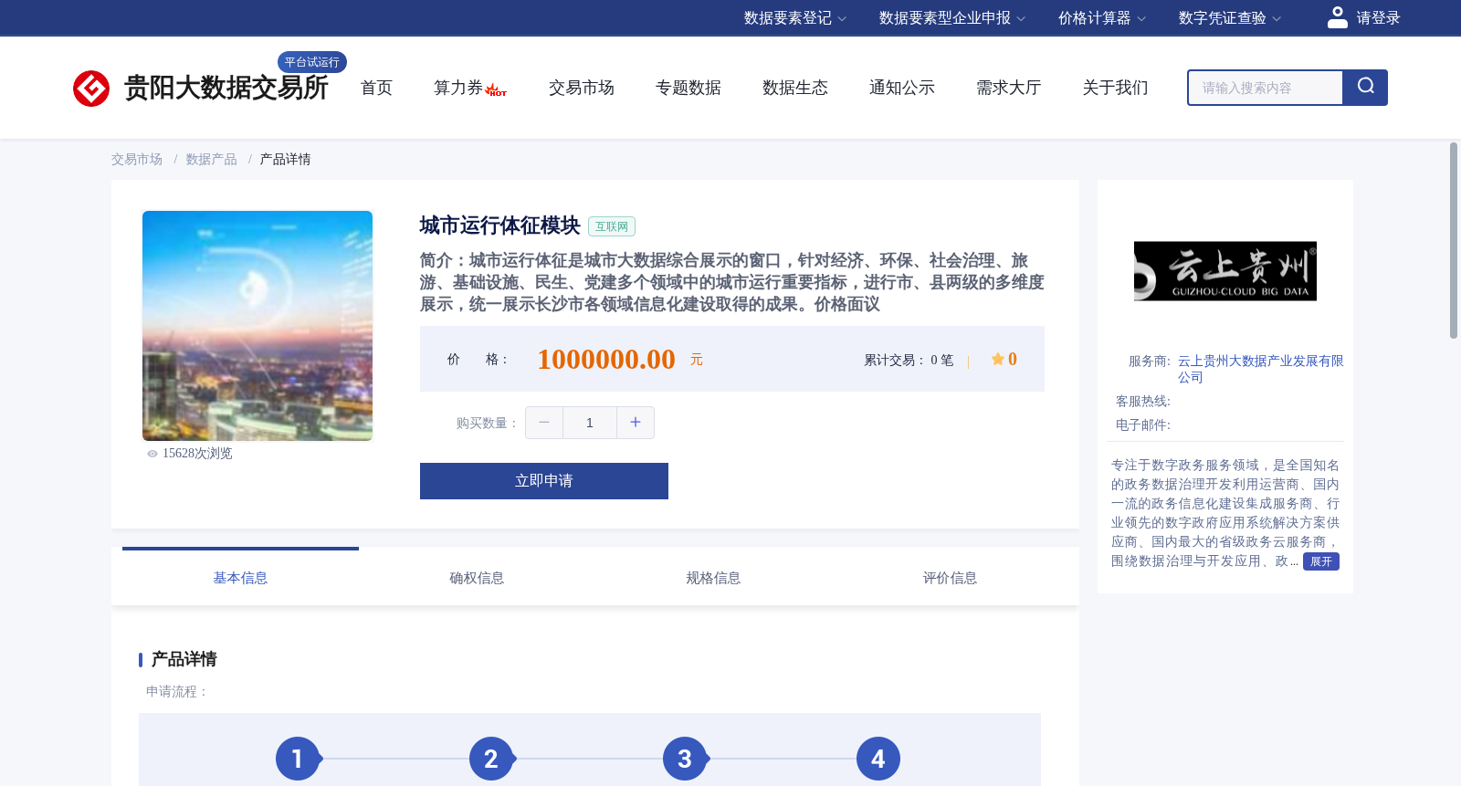This screenshot has height=786, width=1461.
Task: Open 关于我们 navigation item
Action: click(1116, 88)
